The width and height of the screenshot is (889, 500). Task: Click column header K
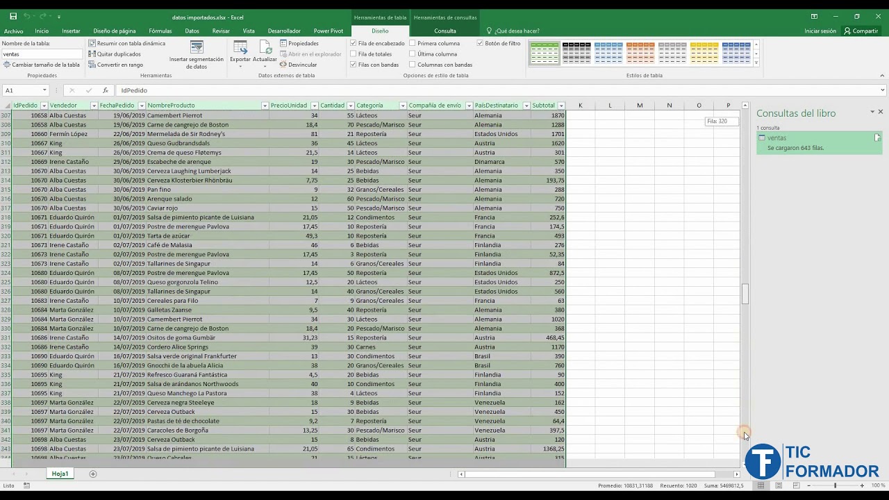(x=581, y=106)
